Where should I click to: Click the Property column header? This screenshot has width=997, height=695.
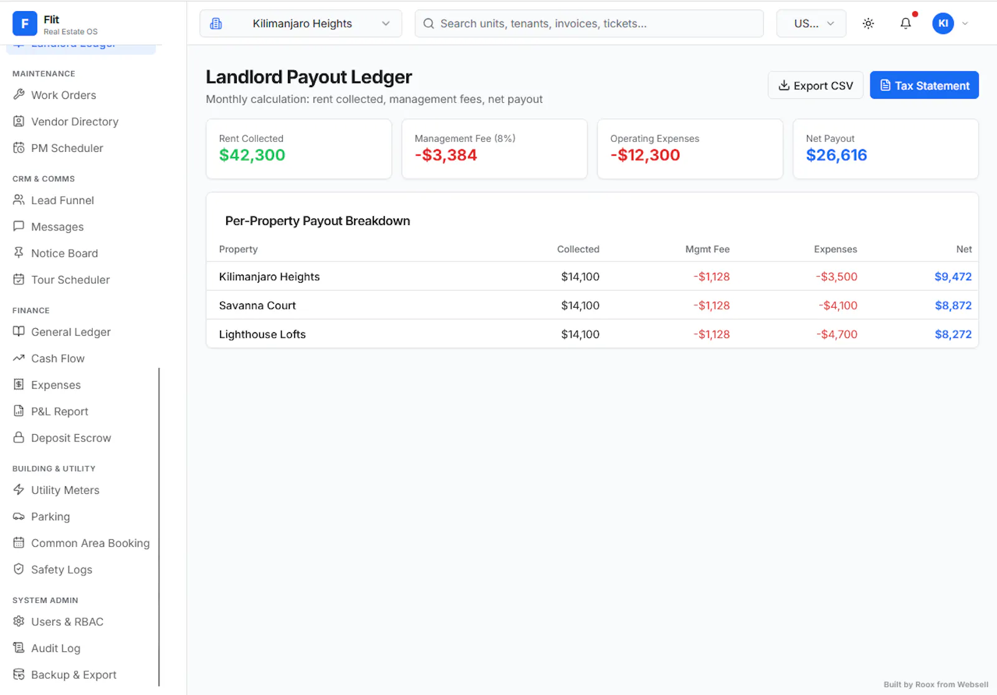[x=238, y=249]
